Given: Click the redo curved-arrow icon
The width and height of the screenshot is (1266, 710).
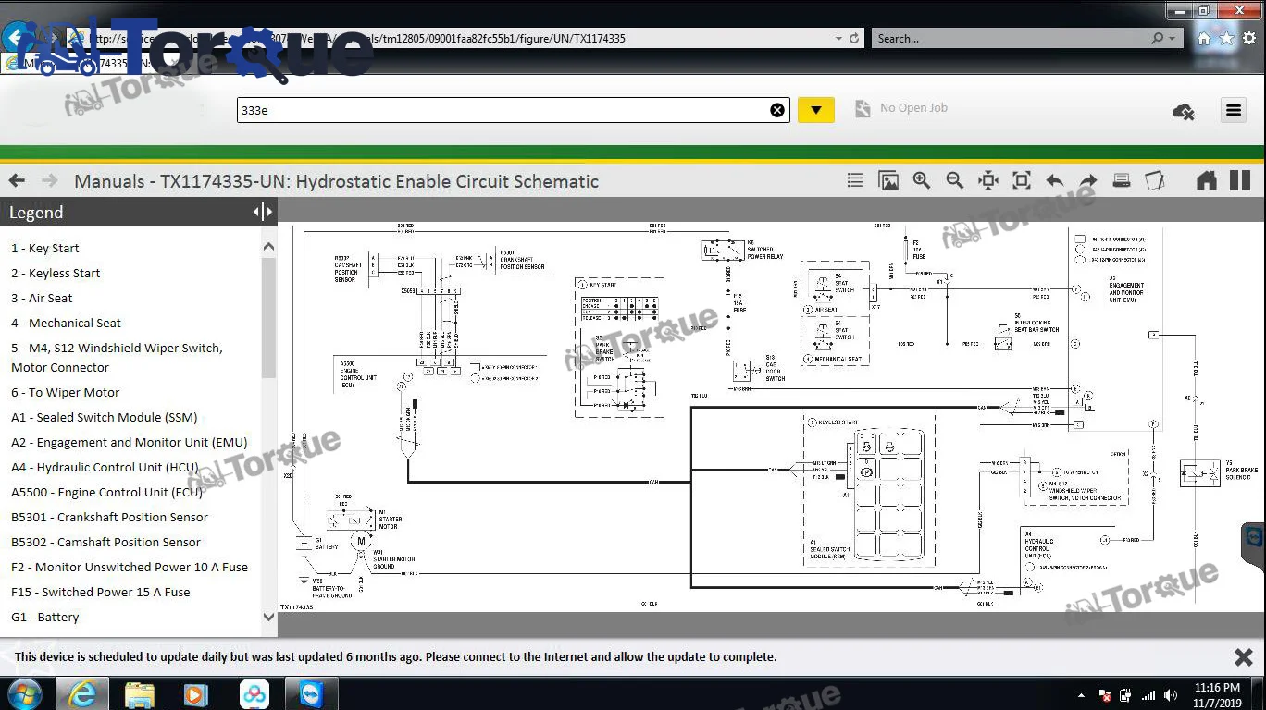Looking at the screenshot, I should 1088,181.
